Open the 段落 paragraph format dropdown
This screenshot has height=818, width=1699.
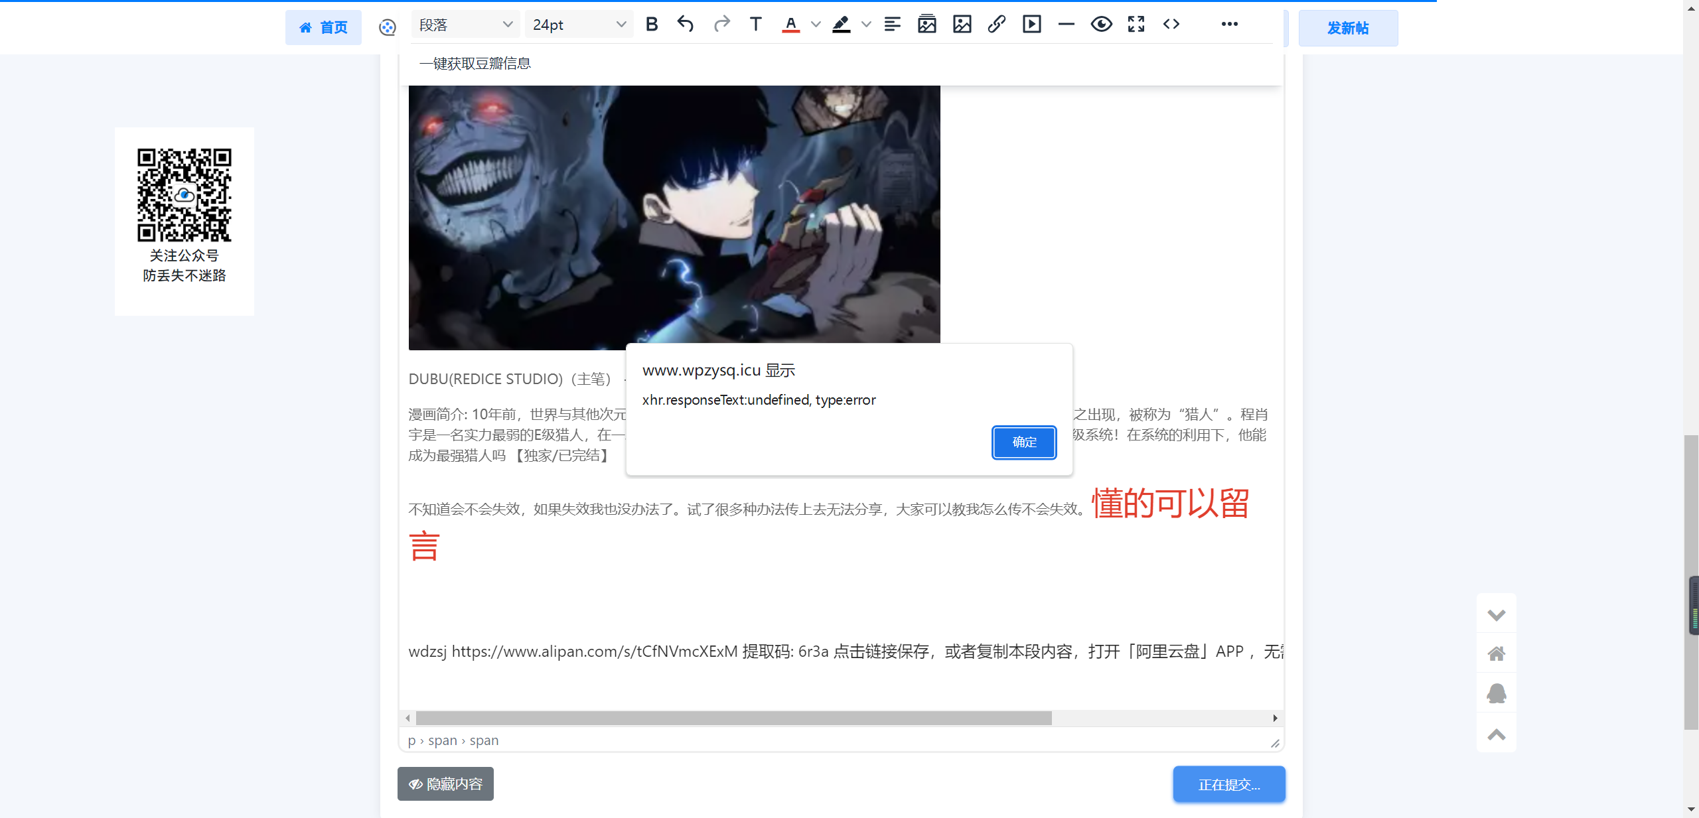point(466,25)
